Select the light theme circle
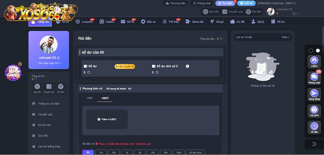Viewport: 324px width, 155px height. point(318,51)
